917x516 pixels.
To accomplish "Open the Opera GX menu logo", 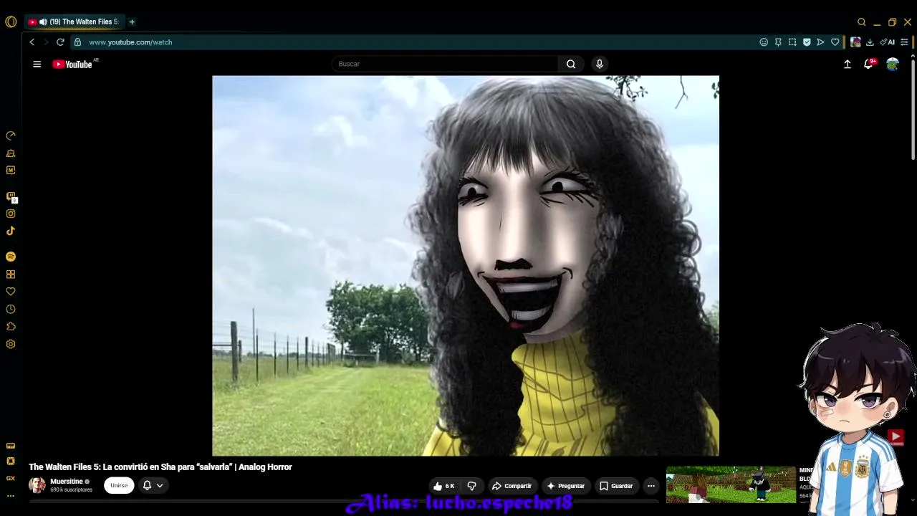I will [11, 22].
